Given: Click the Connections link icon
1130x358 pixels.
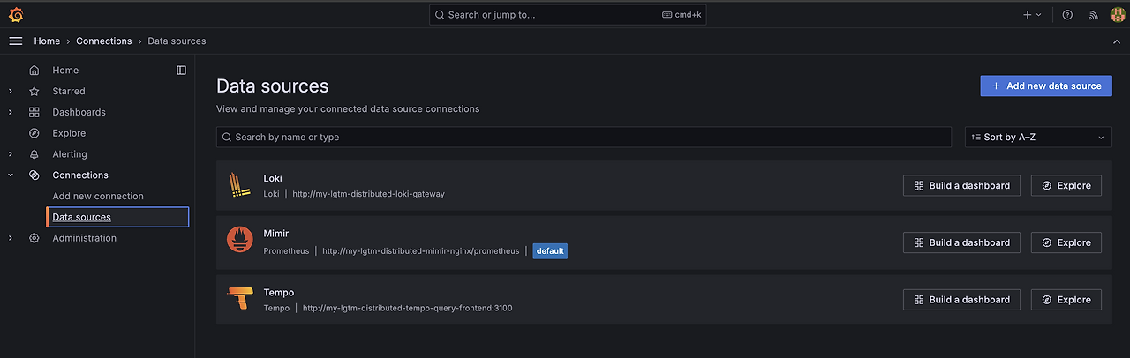Looking at the screenshot, I should 34,175.
